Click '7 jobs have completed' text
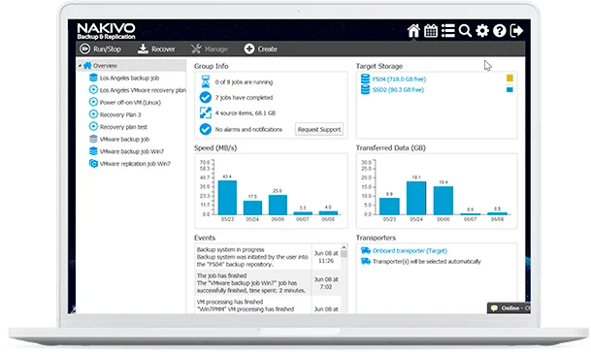This screenshot has height=352, width=591. click(244, 98)
